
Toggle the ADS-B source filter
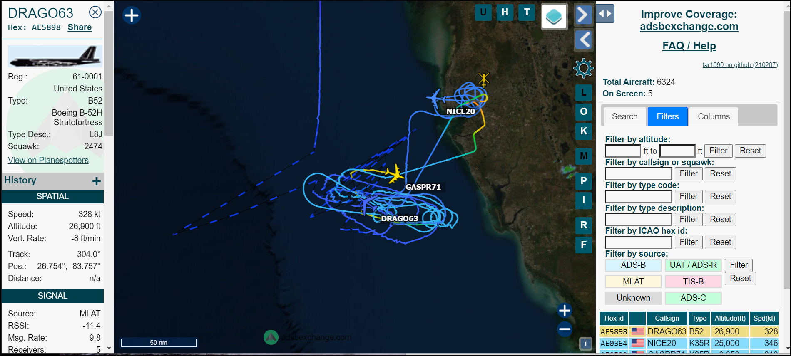coord(633,265)
